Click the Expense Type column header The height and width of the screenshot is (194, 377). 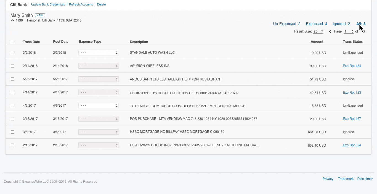pyautogui.click(x=90, y=42)
